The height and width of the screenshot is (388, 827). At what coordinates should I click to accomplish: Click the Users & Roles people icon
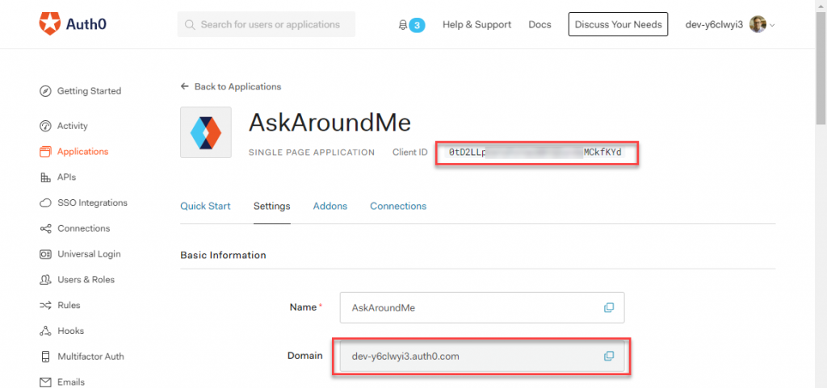45,280
